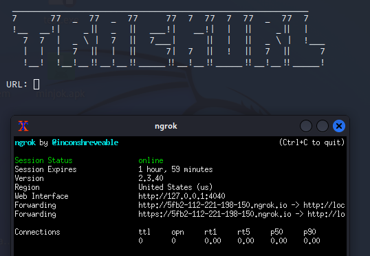Click 'United States (us)' region value
The height and width of the screenshot is (256, 370).
click(175, 187)
